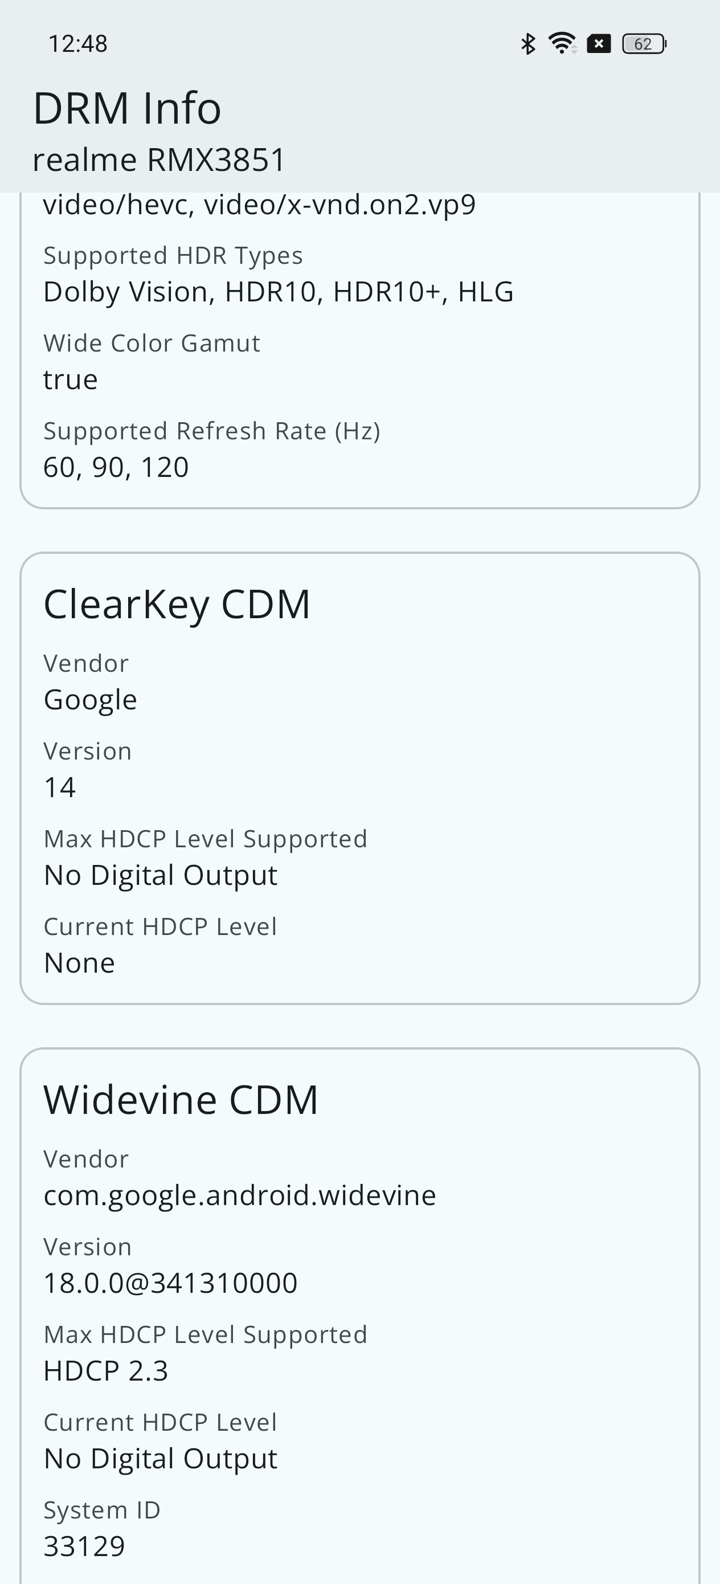Tap ClearKey Current HDCP Level None

[79, 963]
